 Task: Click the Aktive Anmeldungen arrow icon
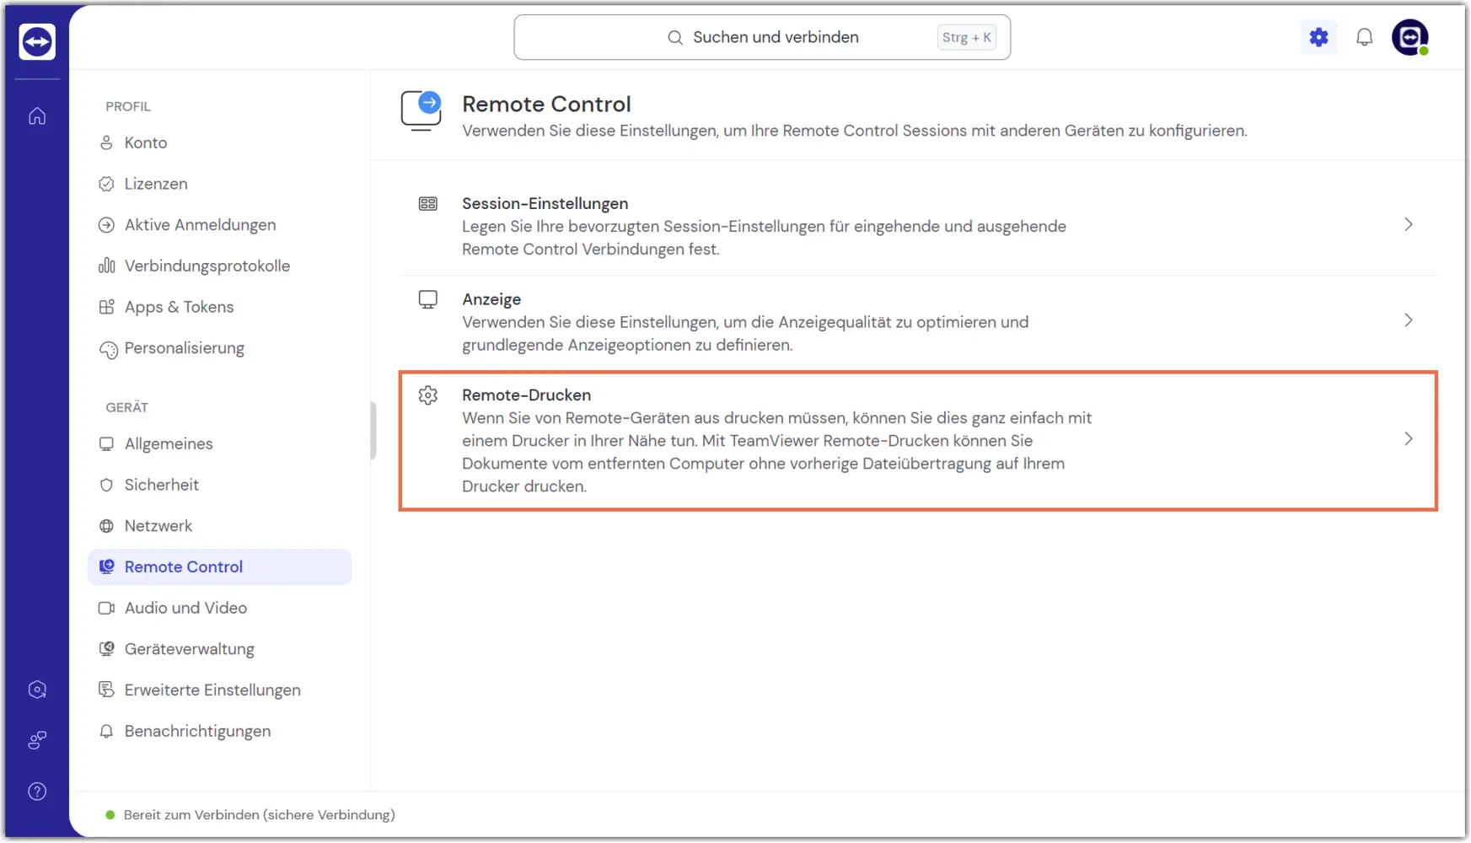pyautogui.click(x=106, y=225)
